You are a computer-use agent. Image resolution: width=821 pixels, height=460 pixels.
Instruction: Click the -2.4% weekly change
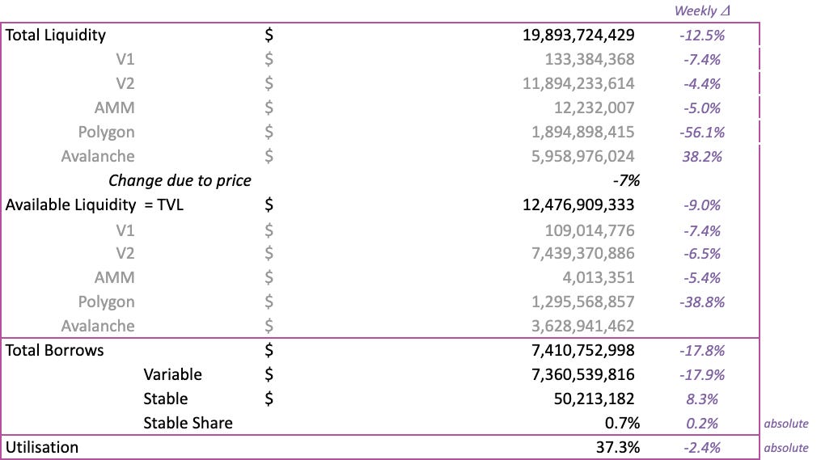pyautogui.click(x=702, y=448)
